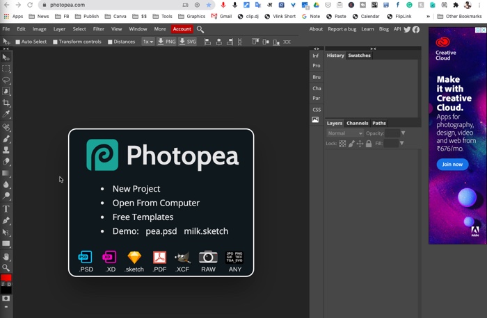Image resolution: width=487 pixels, height=318 pixels.
Task: Collapse the narrow side panel arrows
Action: (316, 49)
